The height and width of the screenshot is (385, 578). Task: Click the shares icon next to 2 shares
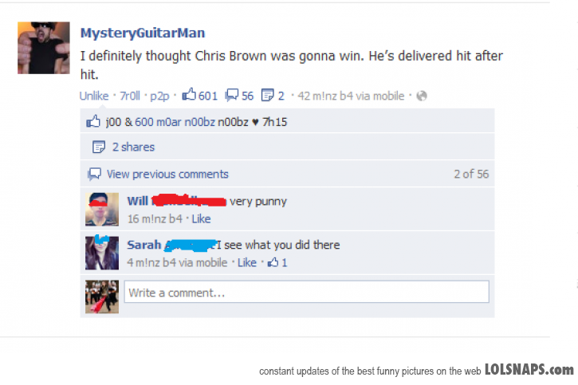[98, 147]
